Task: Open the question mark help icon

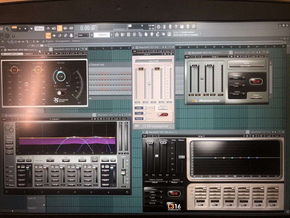Action: 176,27
